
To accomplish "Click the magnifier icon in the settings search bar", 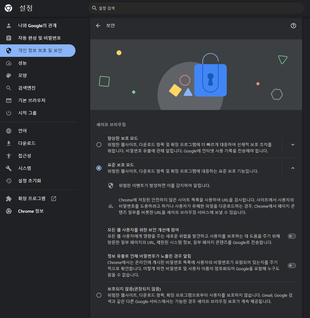I will 94,8.
